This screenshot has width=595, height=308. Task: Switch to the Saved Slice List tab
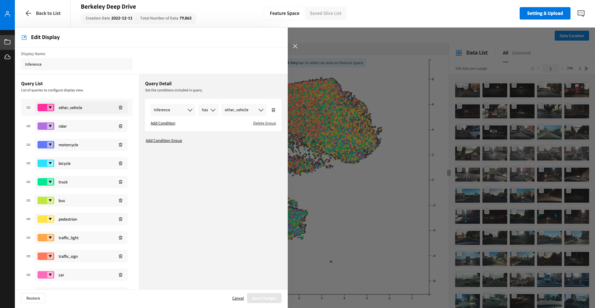click(x=325, y=13)
